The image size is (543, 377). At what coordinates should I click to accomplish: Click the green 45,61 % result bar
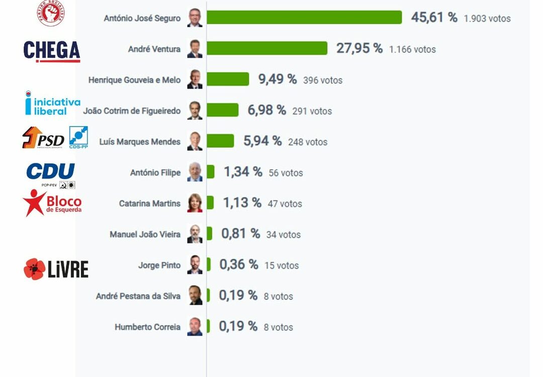click(x=304, y=18)
